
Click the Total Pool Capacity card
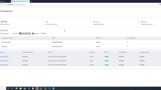coord(21,23)
